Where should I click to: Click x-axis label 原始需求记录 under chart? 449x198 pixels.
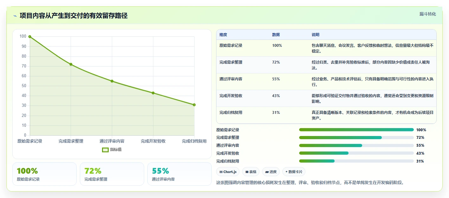pyautogui.click(x=30, y=141)
